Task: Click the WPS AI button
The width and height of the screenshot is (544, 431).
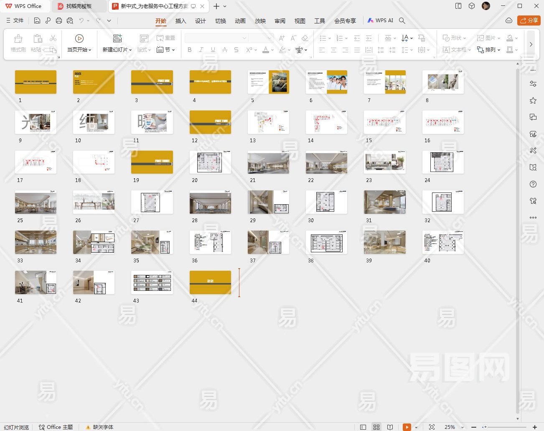Action: pos(380,21)
